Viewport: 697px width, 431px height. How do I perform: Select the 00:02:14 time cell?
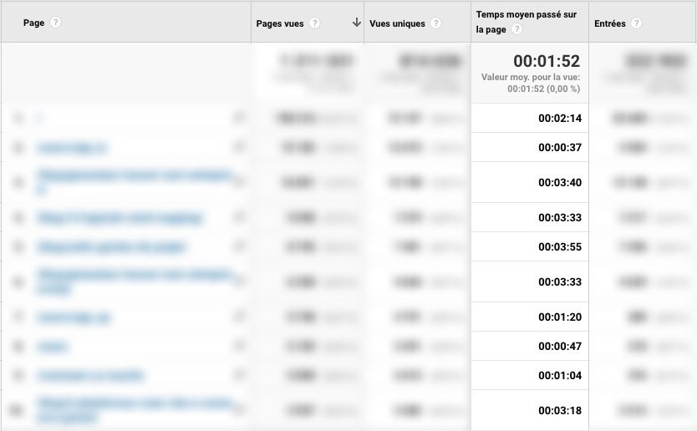click(x=559, y=119)
